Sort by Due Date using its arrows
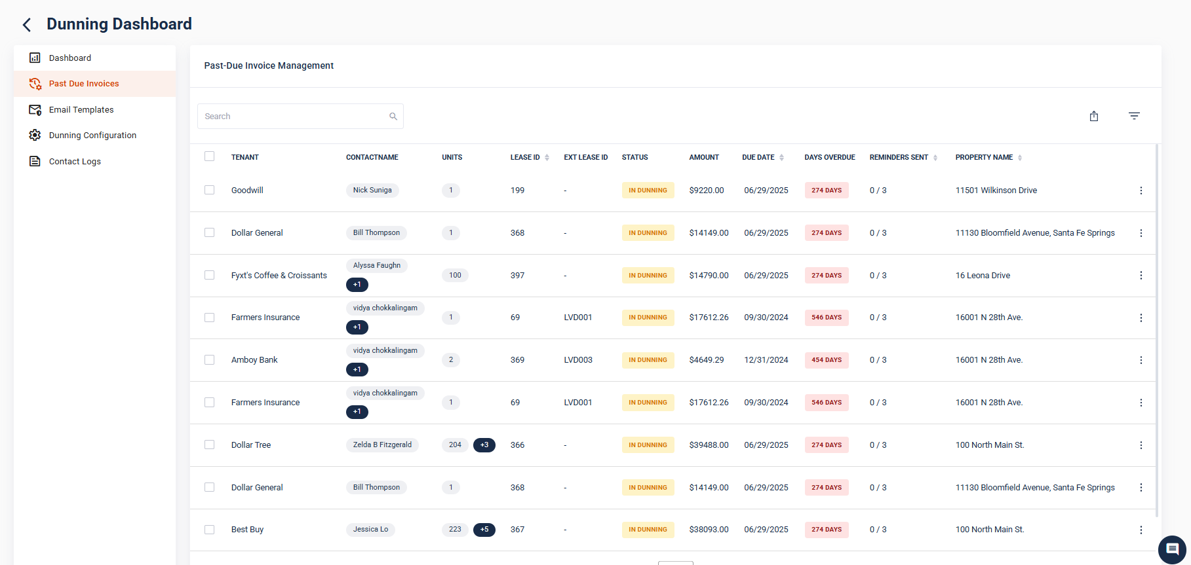1191x565 pixels. tap(781, 158)
